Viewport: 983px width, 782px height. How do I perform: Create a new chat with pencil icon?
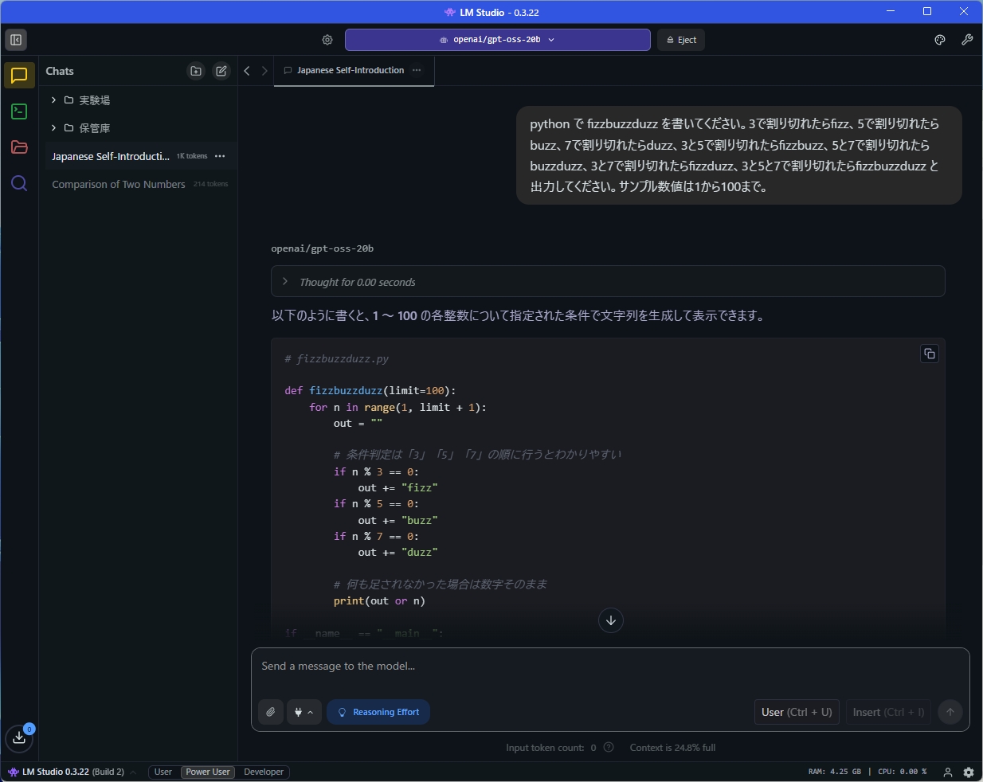pyautogui.click(x=221, y=71)
